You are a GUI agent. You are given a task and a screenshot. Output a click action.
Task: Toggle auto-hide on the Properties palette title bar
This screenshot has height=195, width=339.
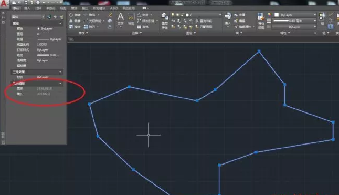[x=3, y=17]
